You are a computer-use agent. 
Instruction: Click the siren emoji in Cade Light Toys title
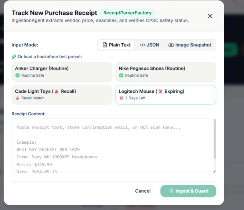click(x=57, y=91)
